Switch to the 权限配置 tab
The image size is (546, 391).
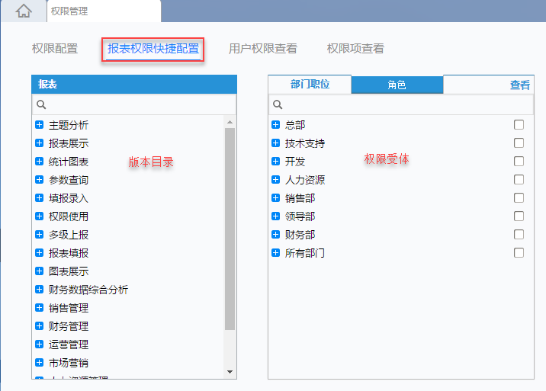point(55,48)
